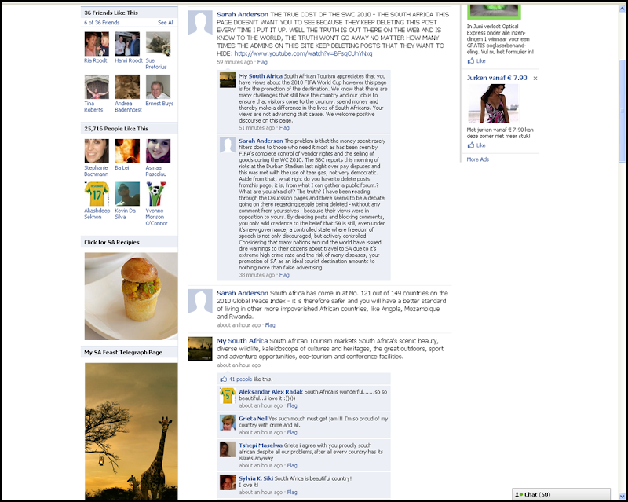Click thumbs-up Like icon under Jurken ad
This screenshot has height=502, width=628.
[470, 145]
